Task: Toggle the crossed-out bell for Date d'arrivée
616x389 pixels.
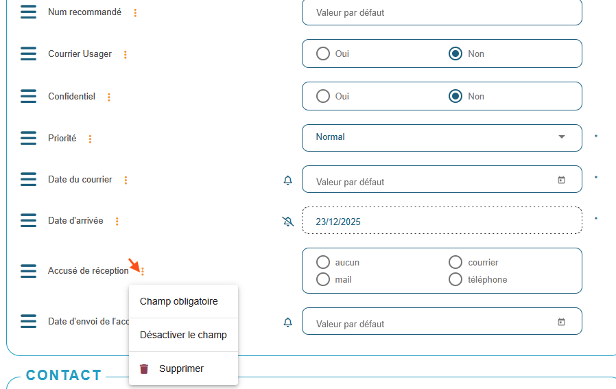Action: click(x=288, y=222)
